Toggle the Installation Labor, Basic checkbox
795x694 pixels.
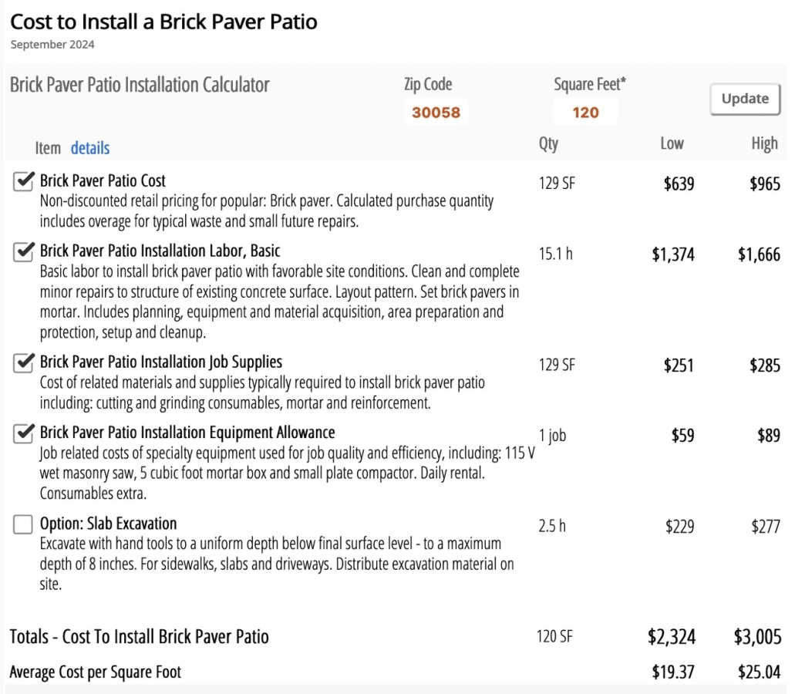pyautogui.click(x=24, y=252)
